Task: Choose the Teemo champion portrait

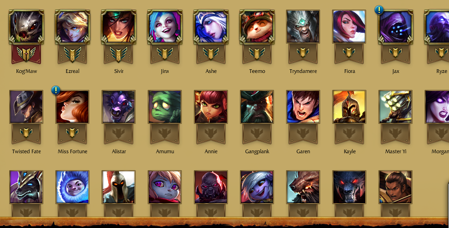Action: click(257, 27)
